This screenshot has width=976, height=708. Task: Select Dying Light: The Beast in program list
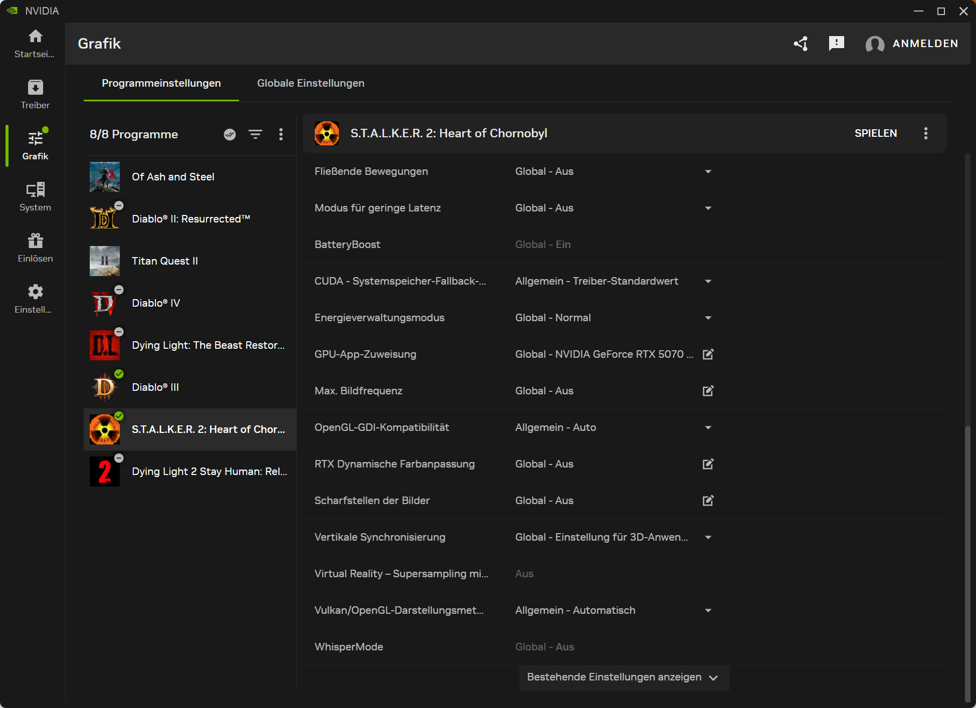(190, 345)
